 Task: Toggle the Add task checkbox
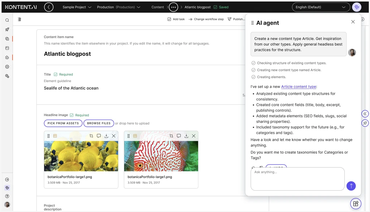[x=169, y=19]
